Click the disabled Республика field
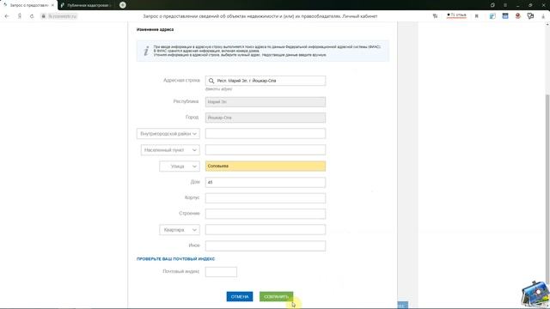550x309 pixels. (x=266, y=101)
